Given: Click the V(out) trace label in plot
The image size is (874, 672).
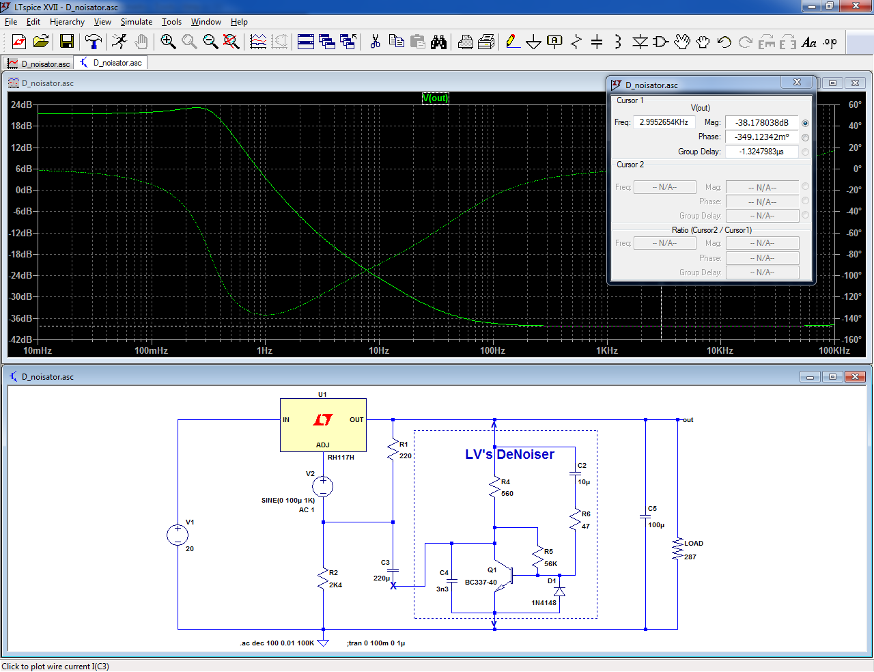Looking at the screenshot, I should click(x=436, y=98).
